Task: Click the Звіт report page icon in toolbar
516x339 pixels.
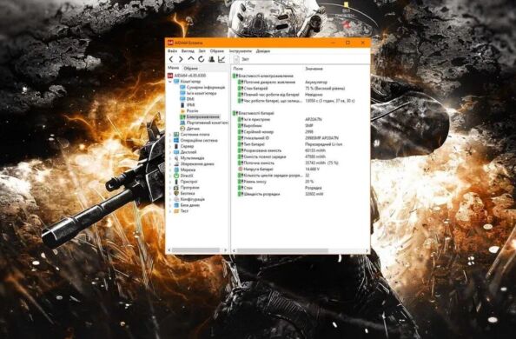Action: coord(236,59)
